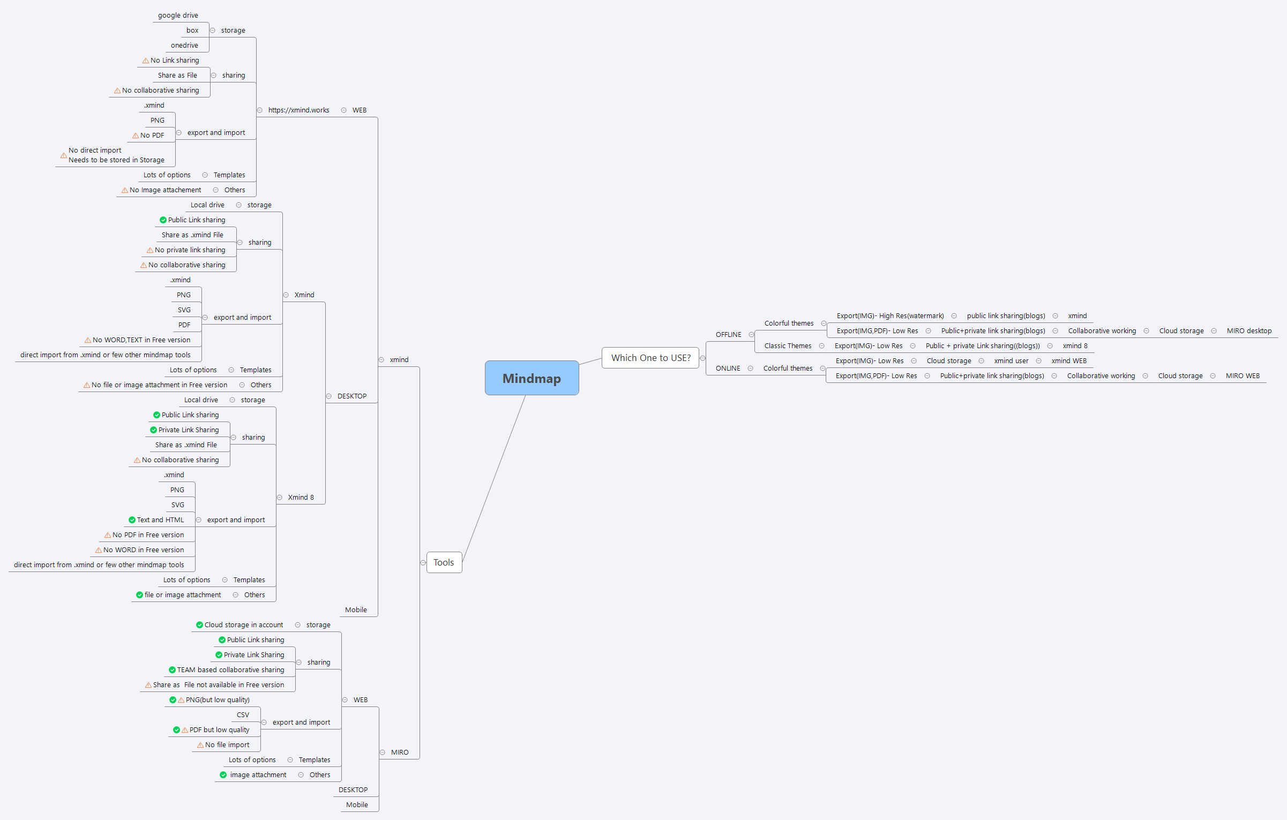The width and height of the screenshot is (1287, 820).
Task: Click the warning icon on "No file import"
Action: (200, 744)
